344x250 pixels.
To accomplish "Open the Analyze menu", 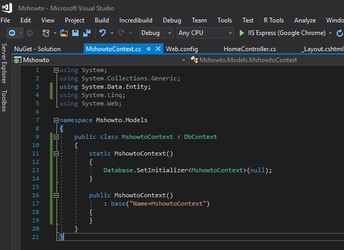I will point(305,20).
